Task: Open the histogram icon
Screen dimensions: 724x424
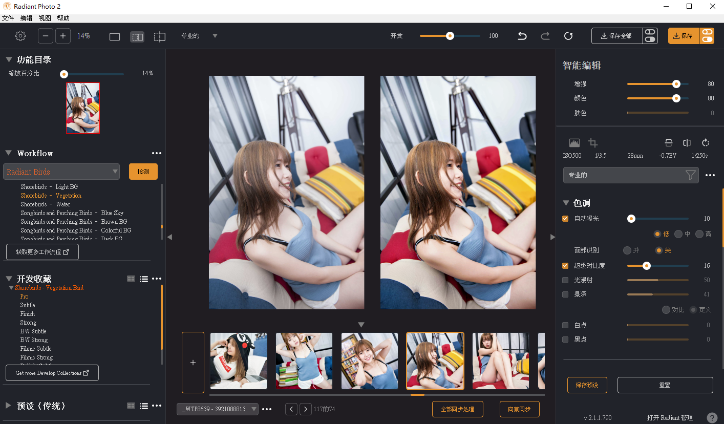Action: point(574,143)
